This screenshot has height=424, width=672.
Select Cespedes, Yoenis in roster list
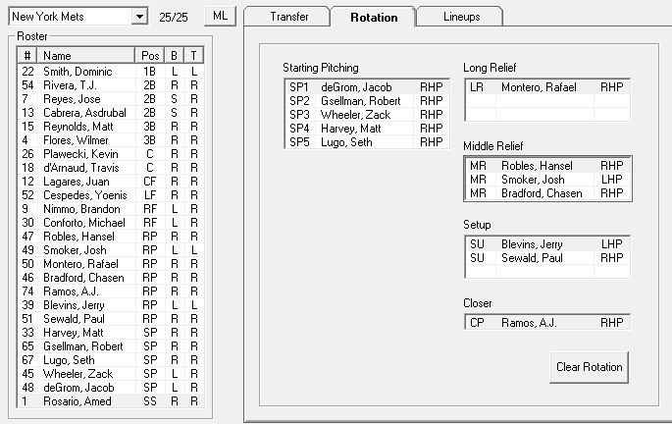(x=111, y=195)
